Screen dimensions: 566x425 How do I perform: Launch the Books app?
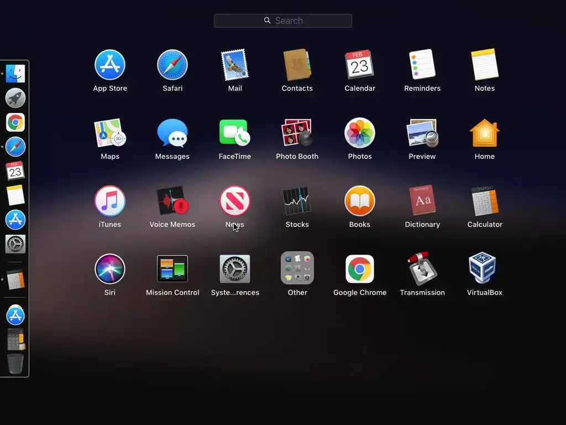(x=359, y=201)
